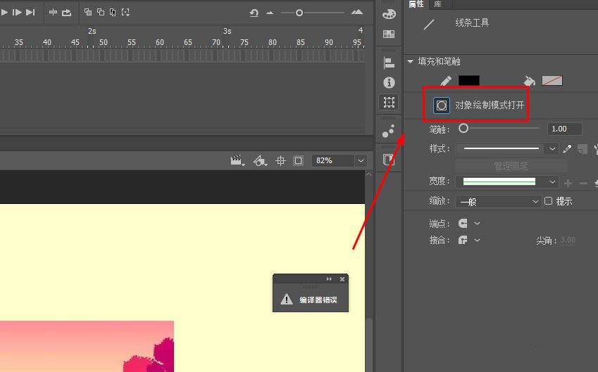Viewport: 598px width, 372px height.
Task: Click the center stage crosshair icon
Action: point(280,161)
